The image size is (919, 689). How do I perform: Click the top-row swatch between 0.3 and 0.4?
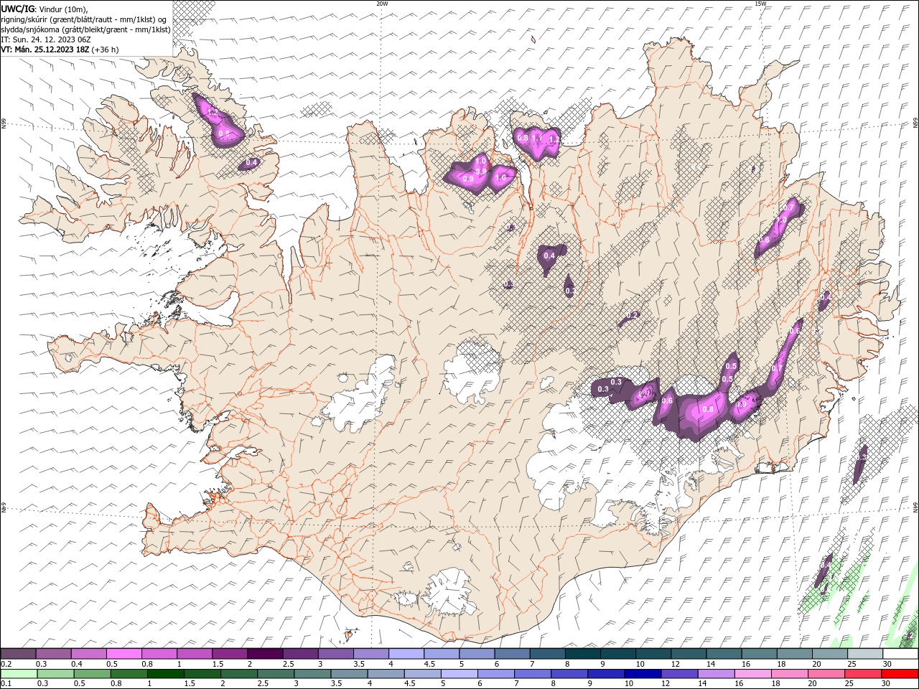53,654
